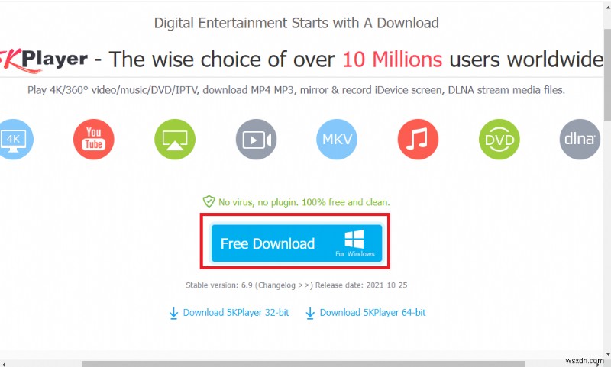Click the down arrow beside 32-bit download
This screenshot has width=611, height=367.
click(x=173, y=314)
